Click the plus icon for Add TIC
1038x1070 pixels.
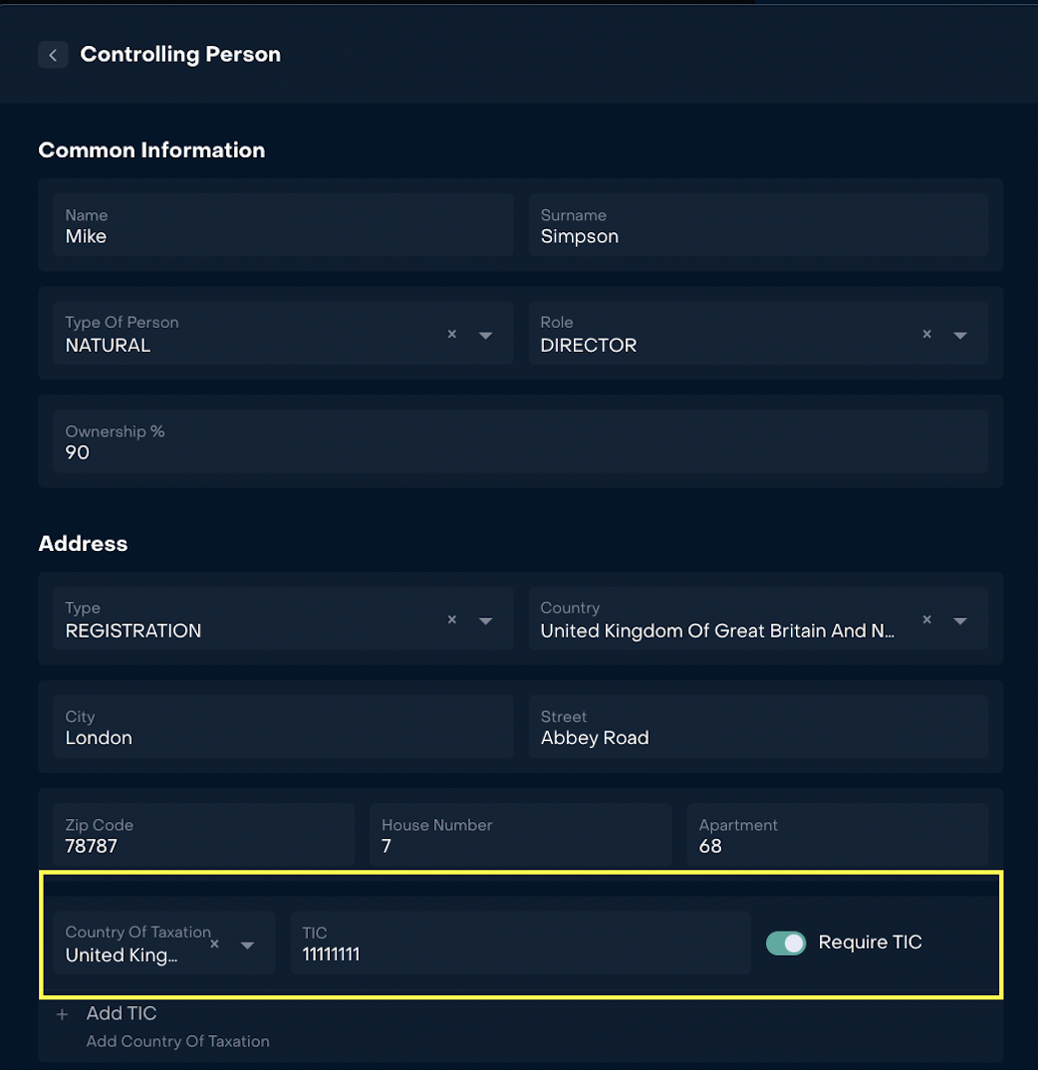[x=63, y=1014]
